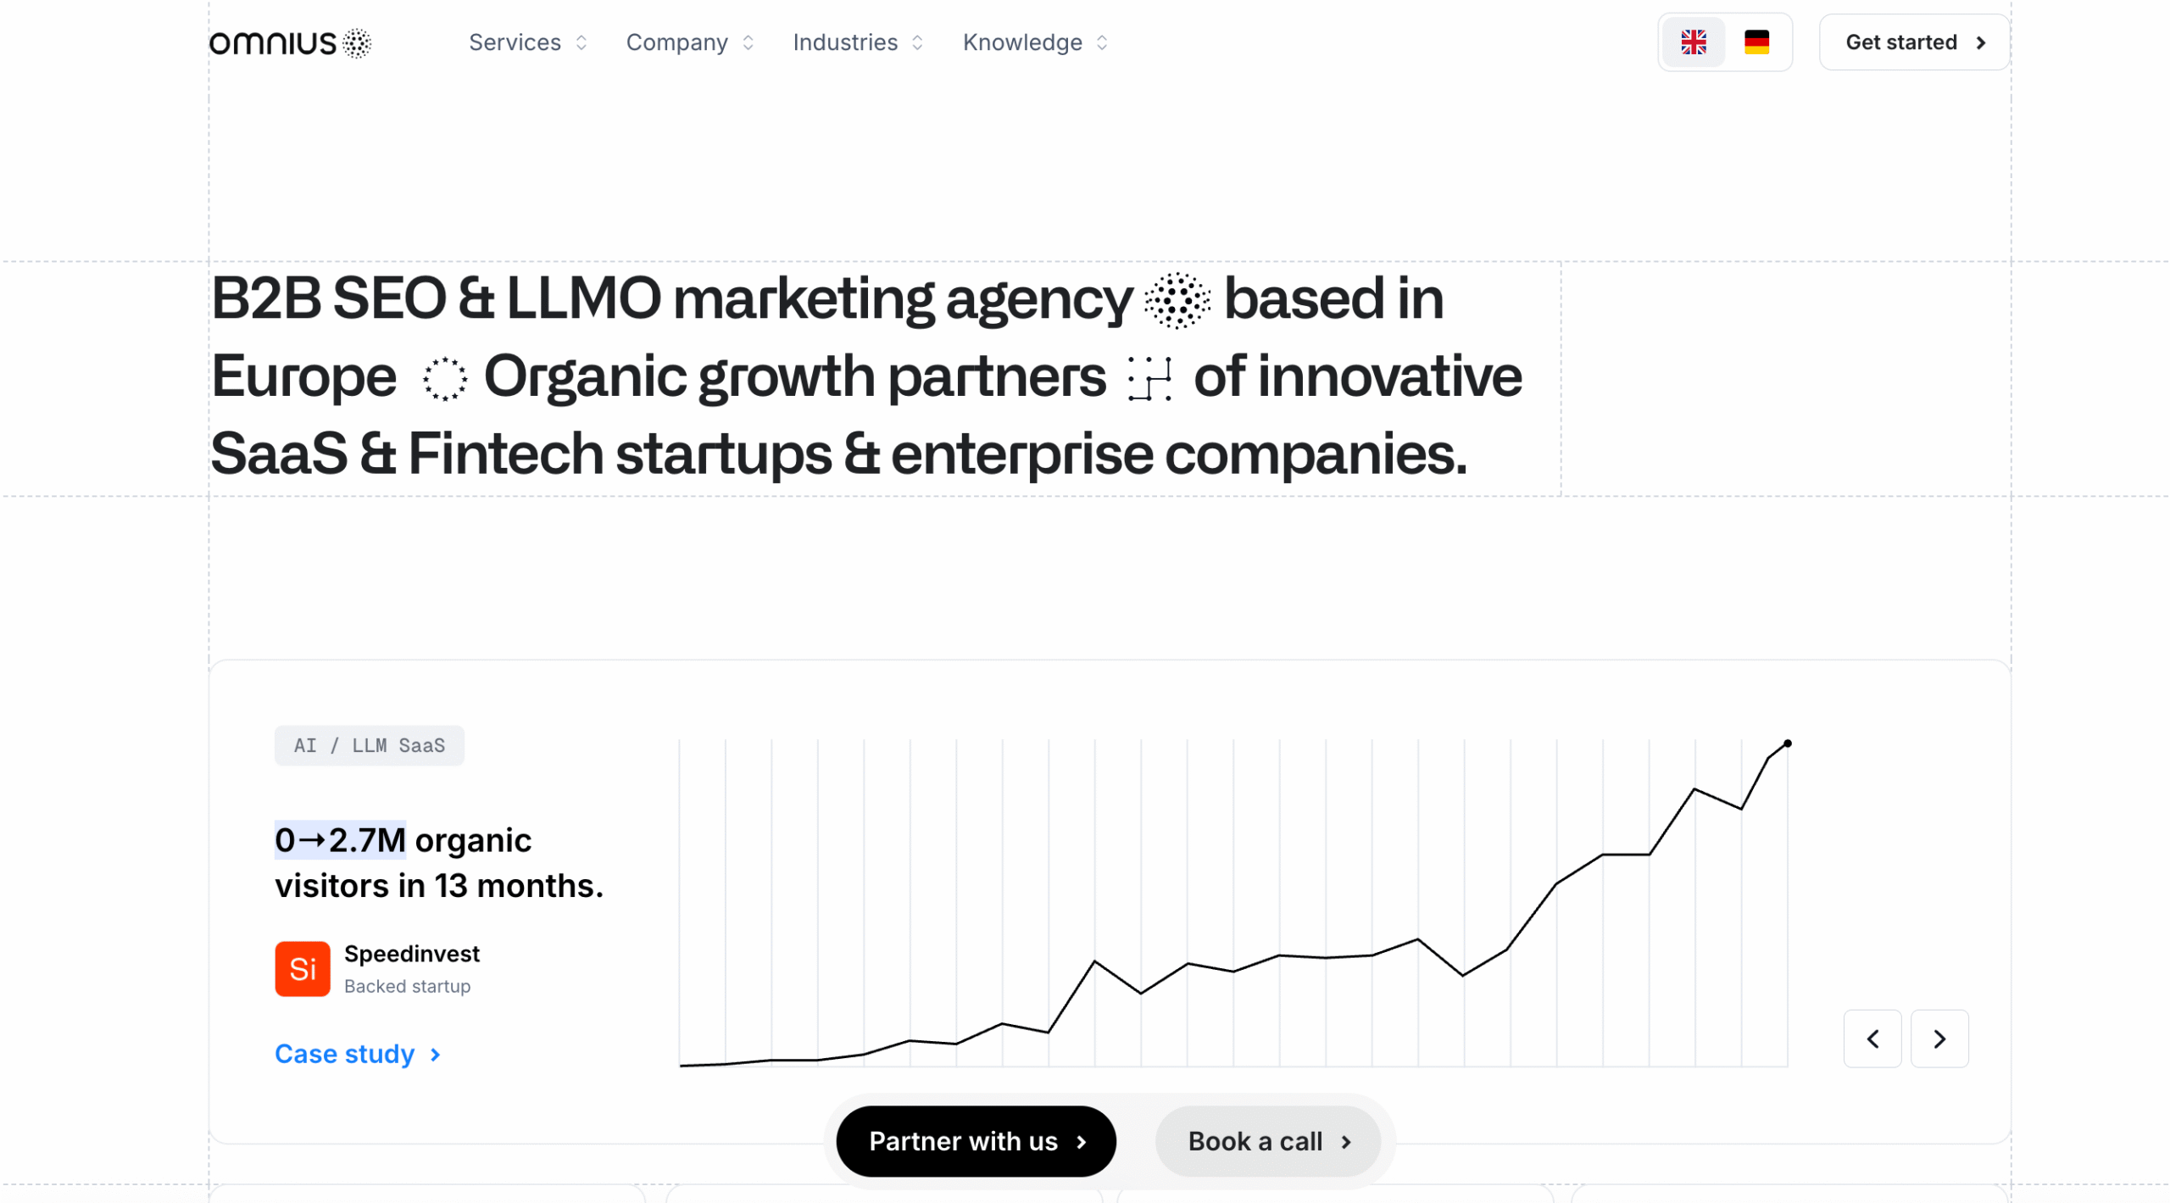
Task: Click the AI / LLM SaaS tag
Action: click(369, 745)
